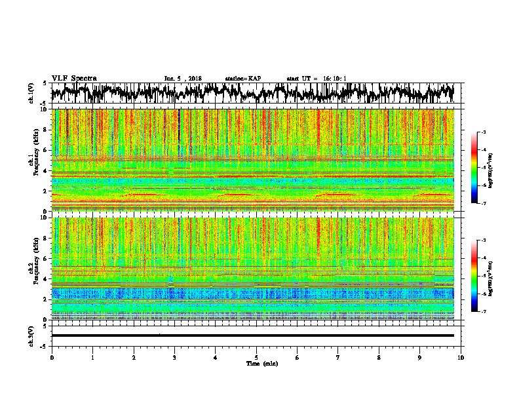Click the "5" tick on ch.1(V) axis
The image size is (519, 401).
pos(45,83)
